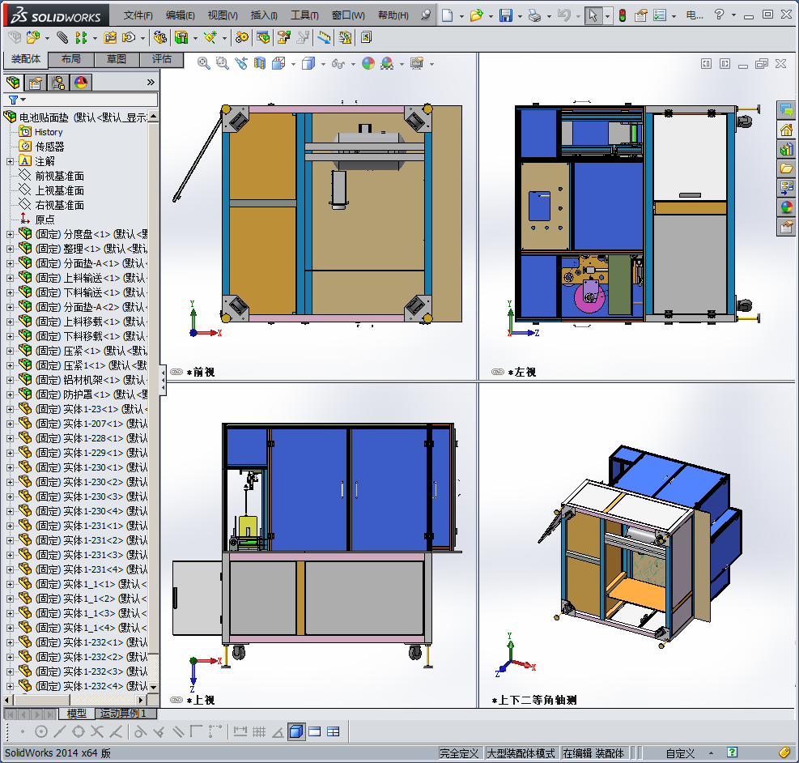Viewport: 799px width, 763px height.
Task: Open the Display Style dropdown arrow
Action: tap(323, 64)
